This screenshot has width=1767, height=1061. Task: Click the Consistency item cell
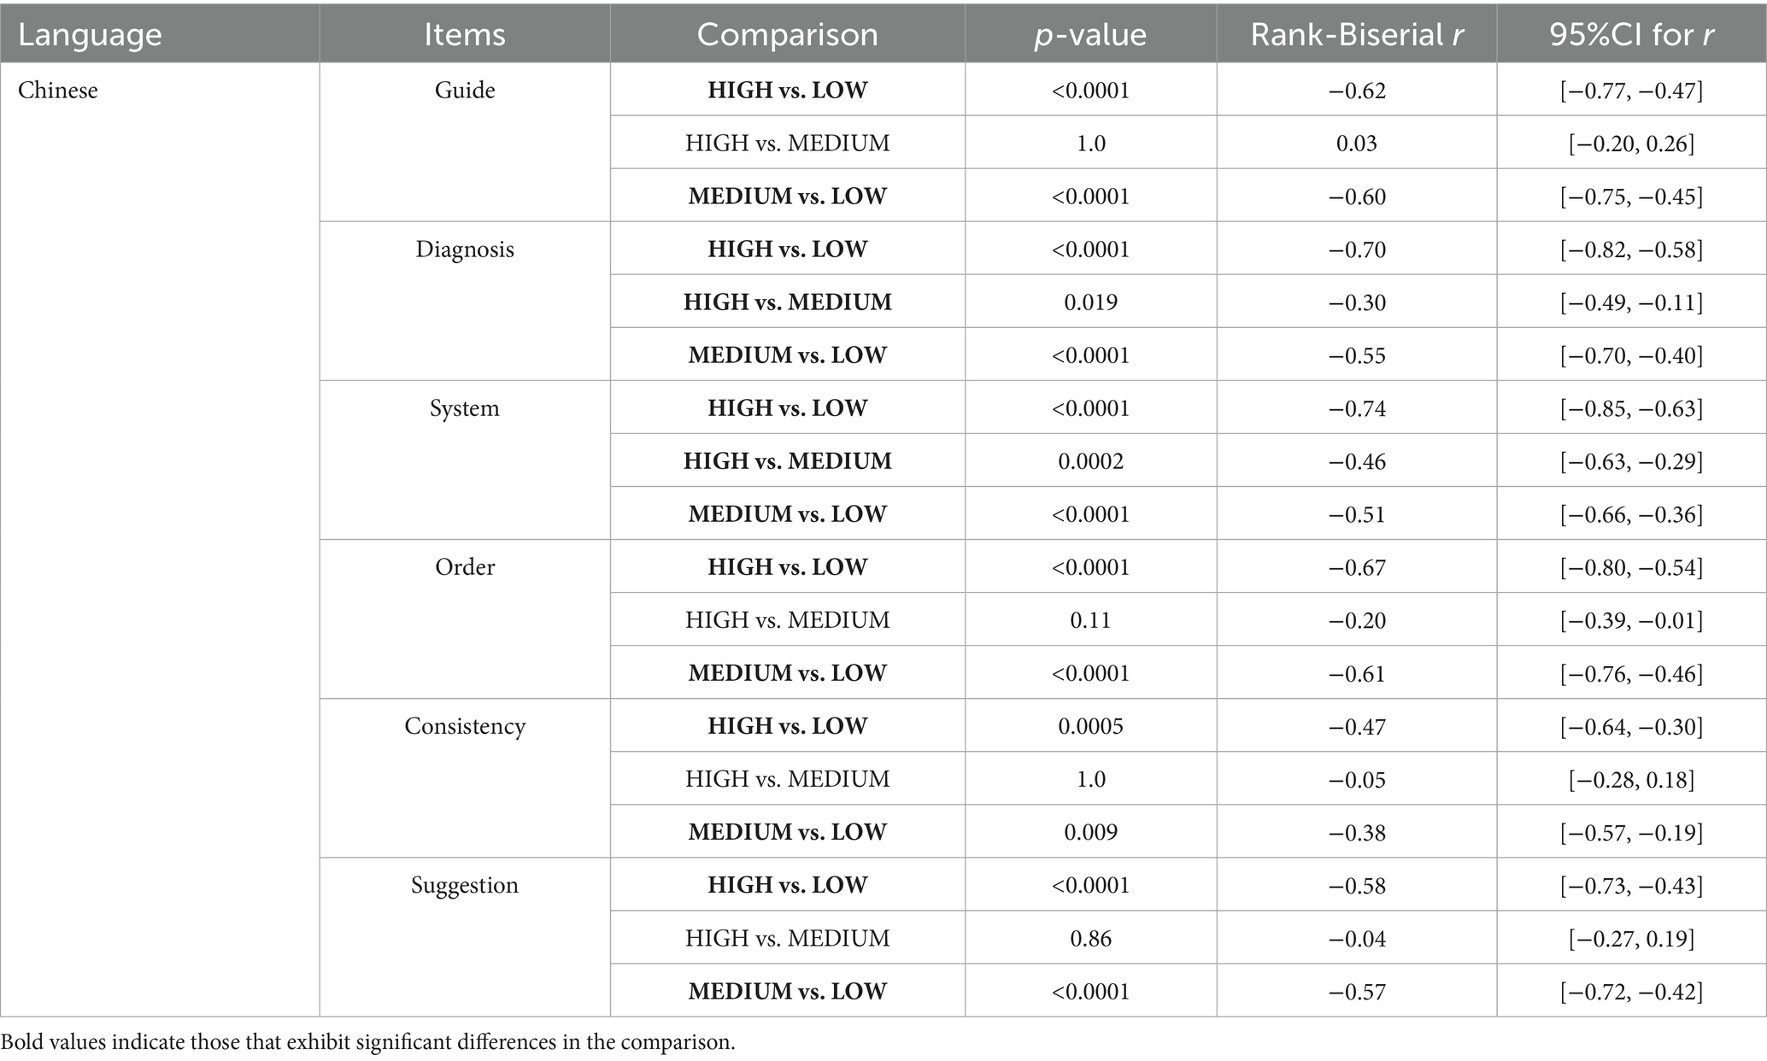coord(465,726)
